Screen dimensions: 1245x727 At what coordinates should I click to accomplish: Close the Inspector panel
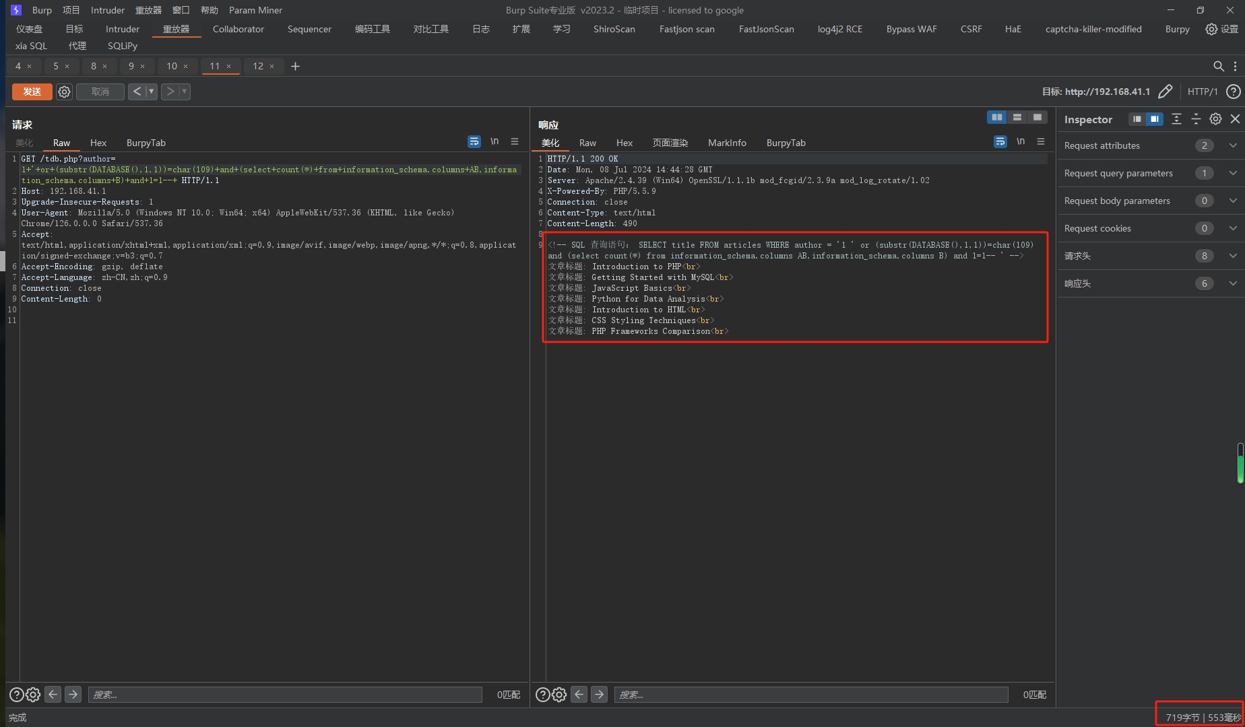pyautogui.click(x=1235, y=119)
